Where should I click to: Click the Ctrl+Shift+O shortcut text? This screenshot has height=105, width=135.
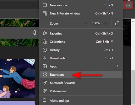point(104,34)
